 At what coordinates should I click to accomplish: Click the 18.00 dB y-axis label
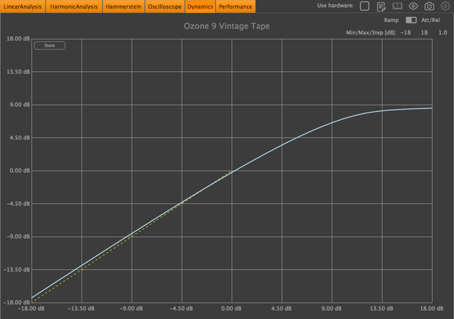[x=18, y=38]
